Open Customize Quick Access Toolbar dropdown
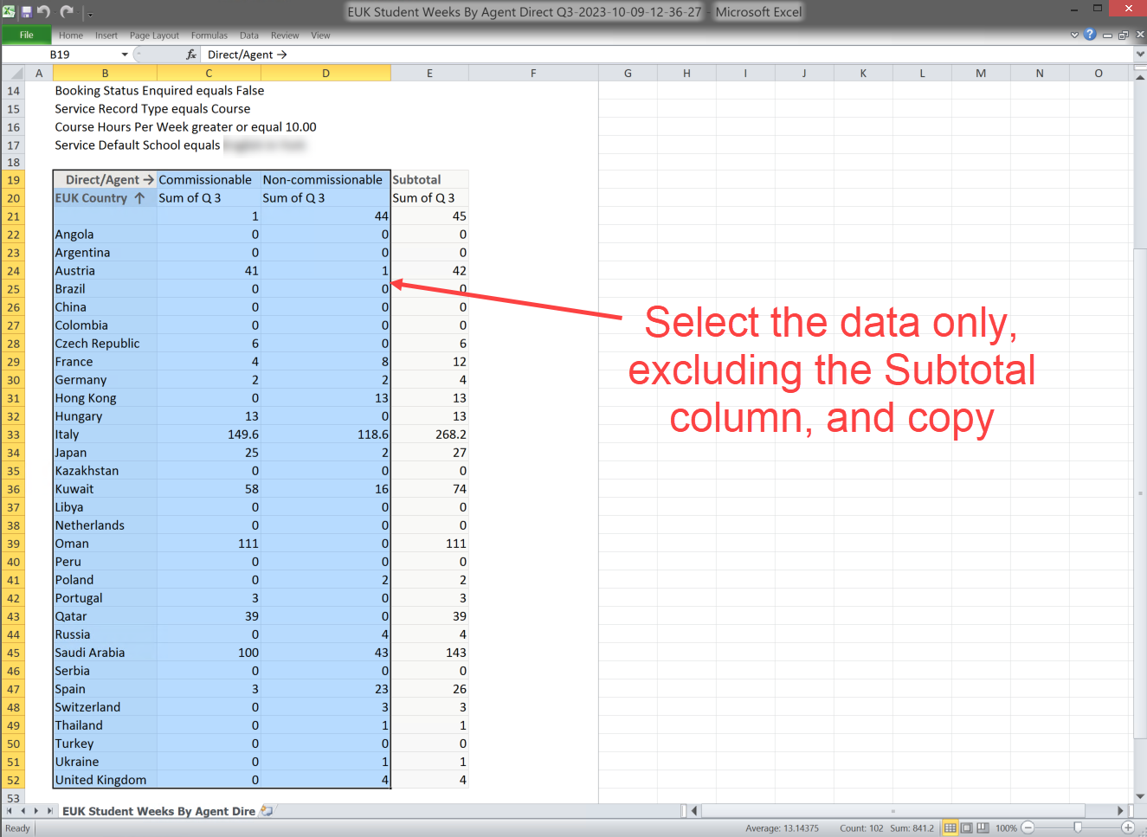1147x837 pixels. [90, 14]
